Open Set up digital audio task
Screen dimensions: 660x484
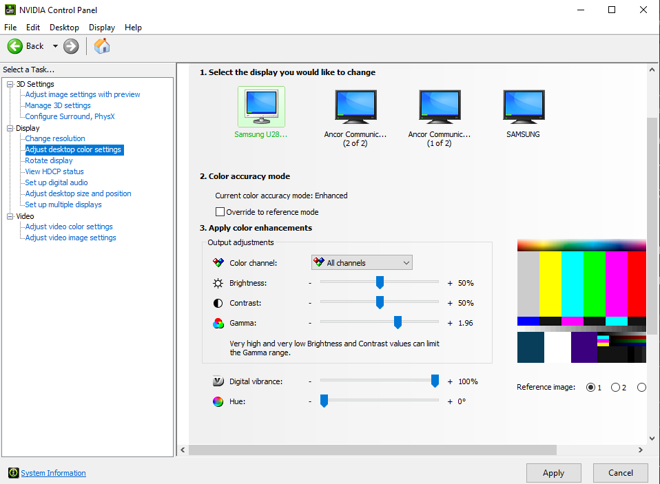pos(56,182)
